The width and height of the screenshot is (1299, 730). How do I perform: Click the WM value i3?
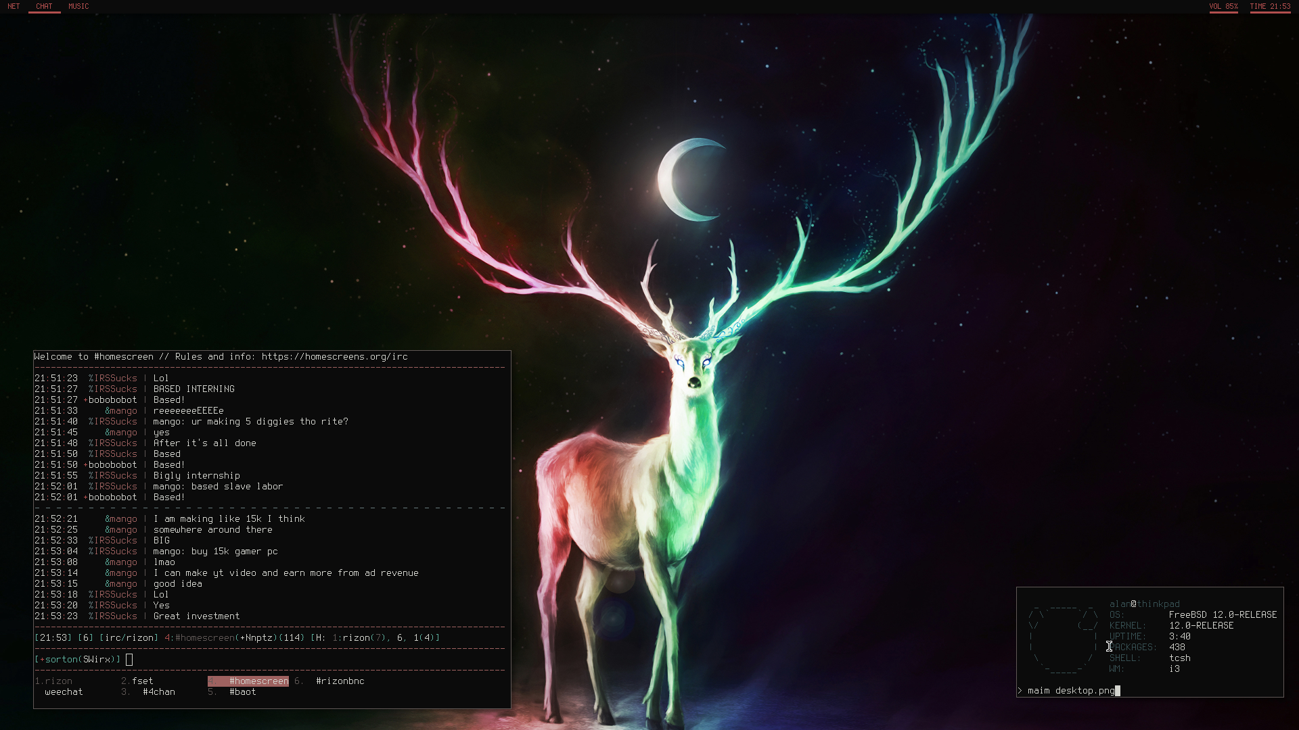(x=1175, y=668)
